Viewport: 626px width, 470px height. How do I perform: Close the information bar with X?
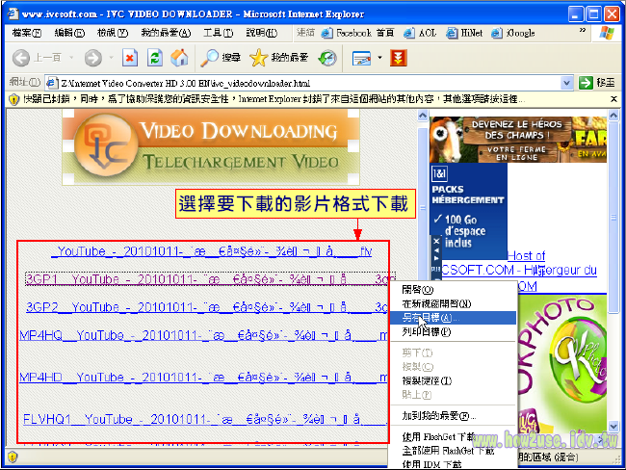tap(613, 99)
